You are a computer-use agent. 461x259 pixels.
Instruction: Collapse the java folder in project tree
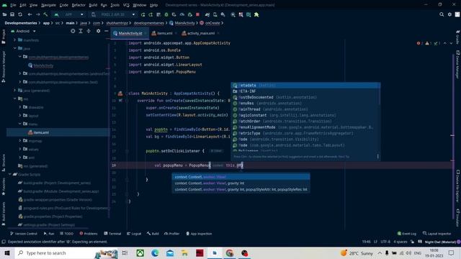14,48
